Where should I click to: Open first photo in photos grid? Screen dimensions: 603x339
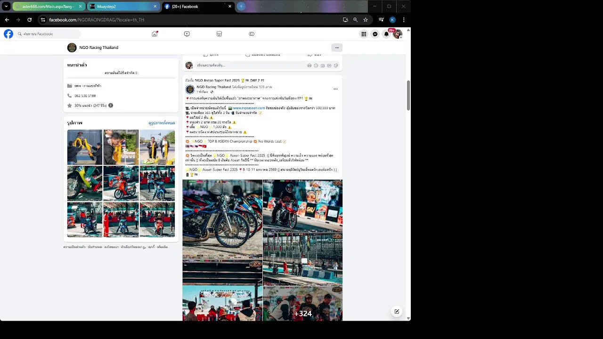click(x=84, y=147)
